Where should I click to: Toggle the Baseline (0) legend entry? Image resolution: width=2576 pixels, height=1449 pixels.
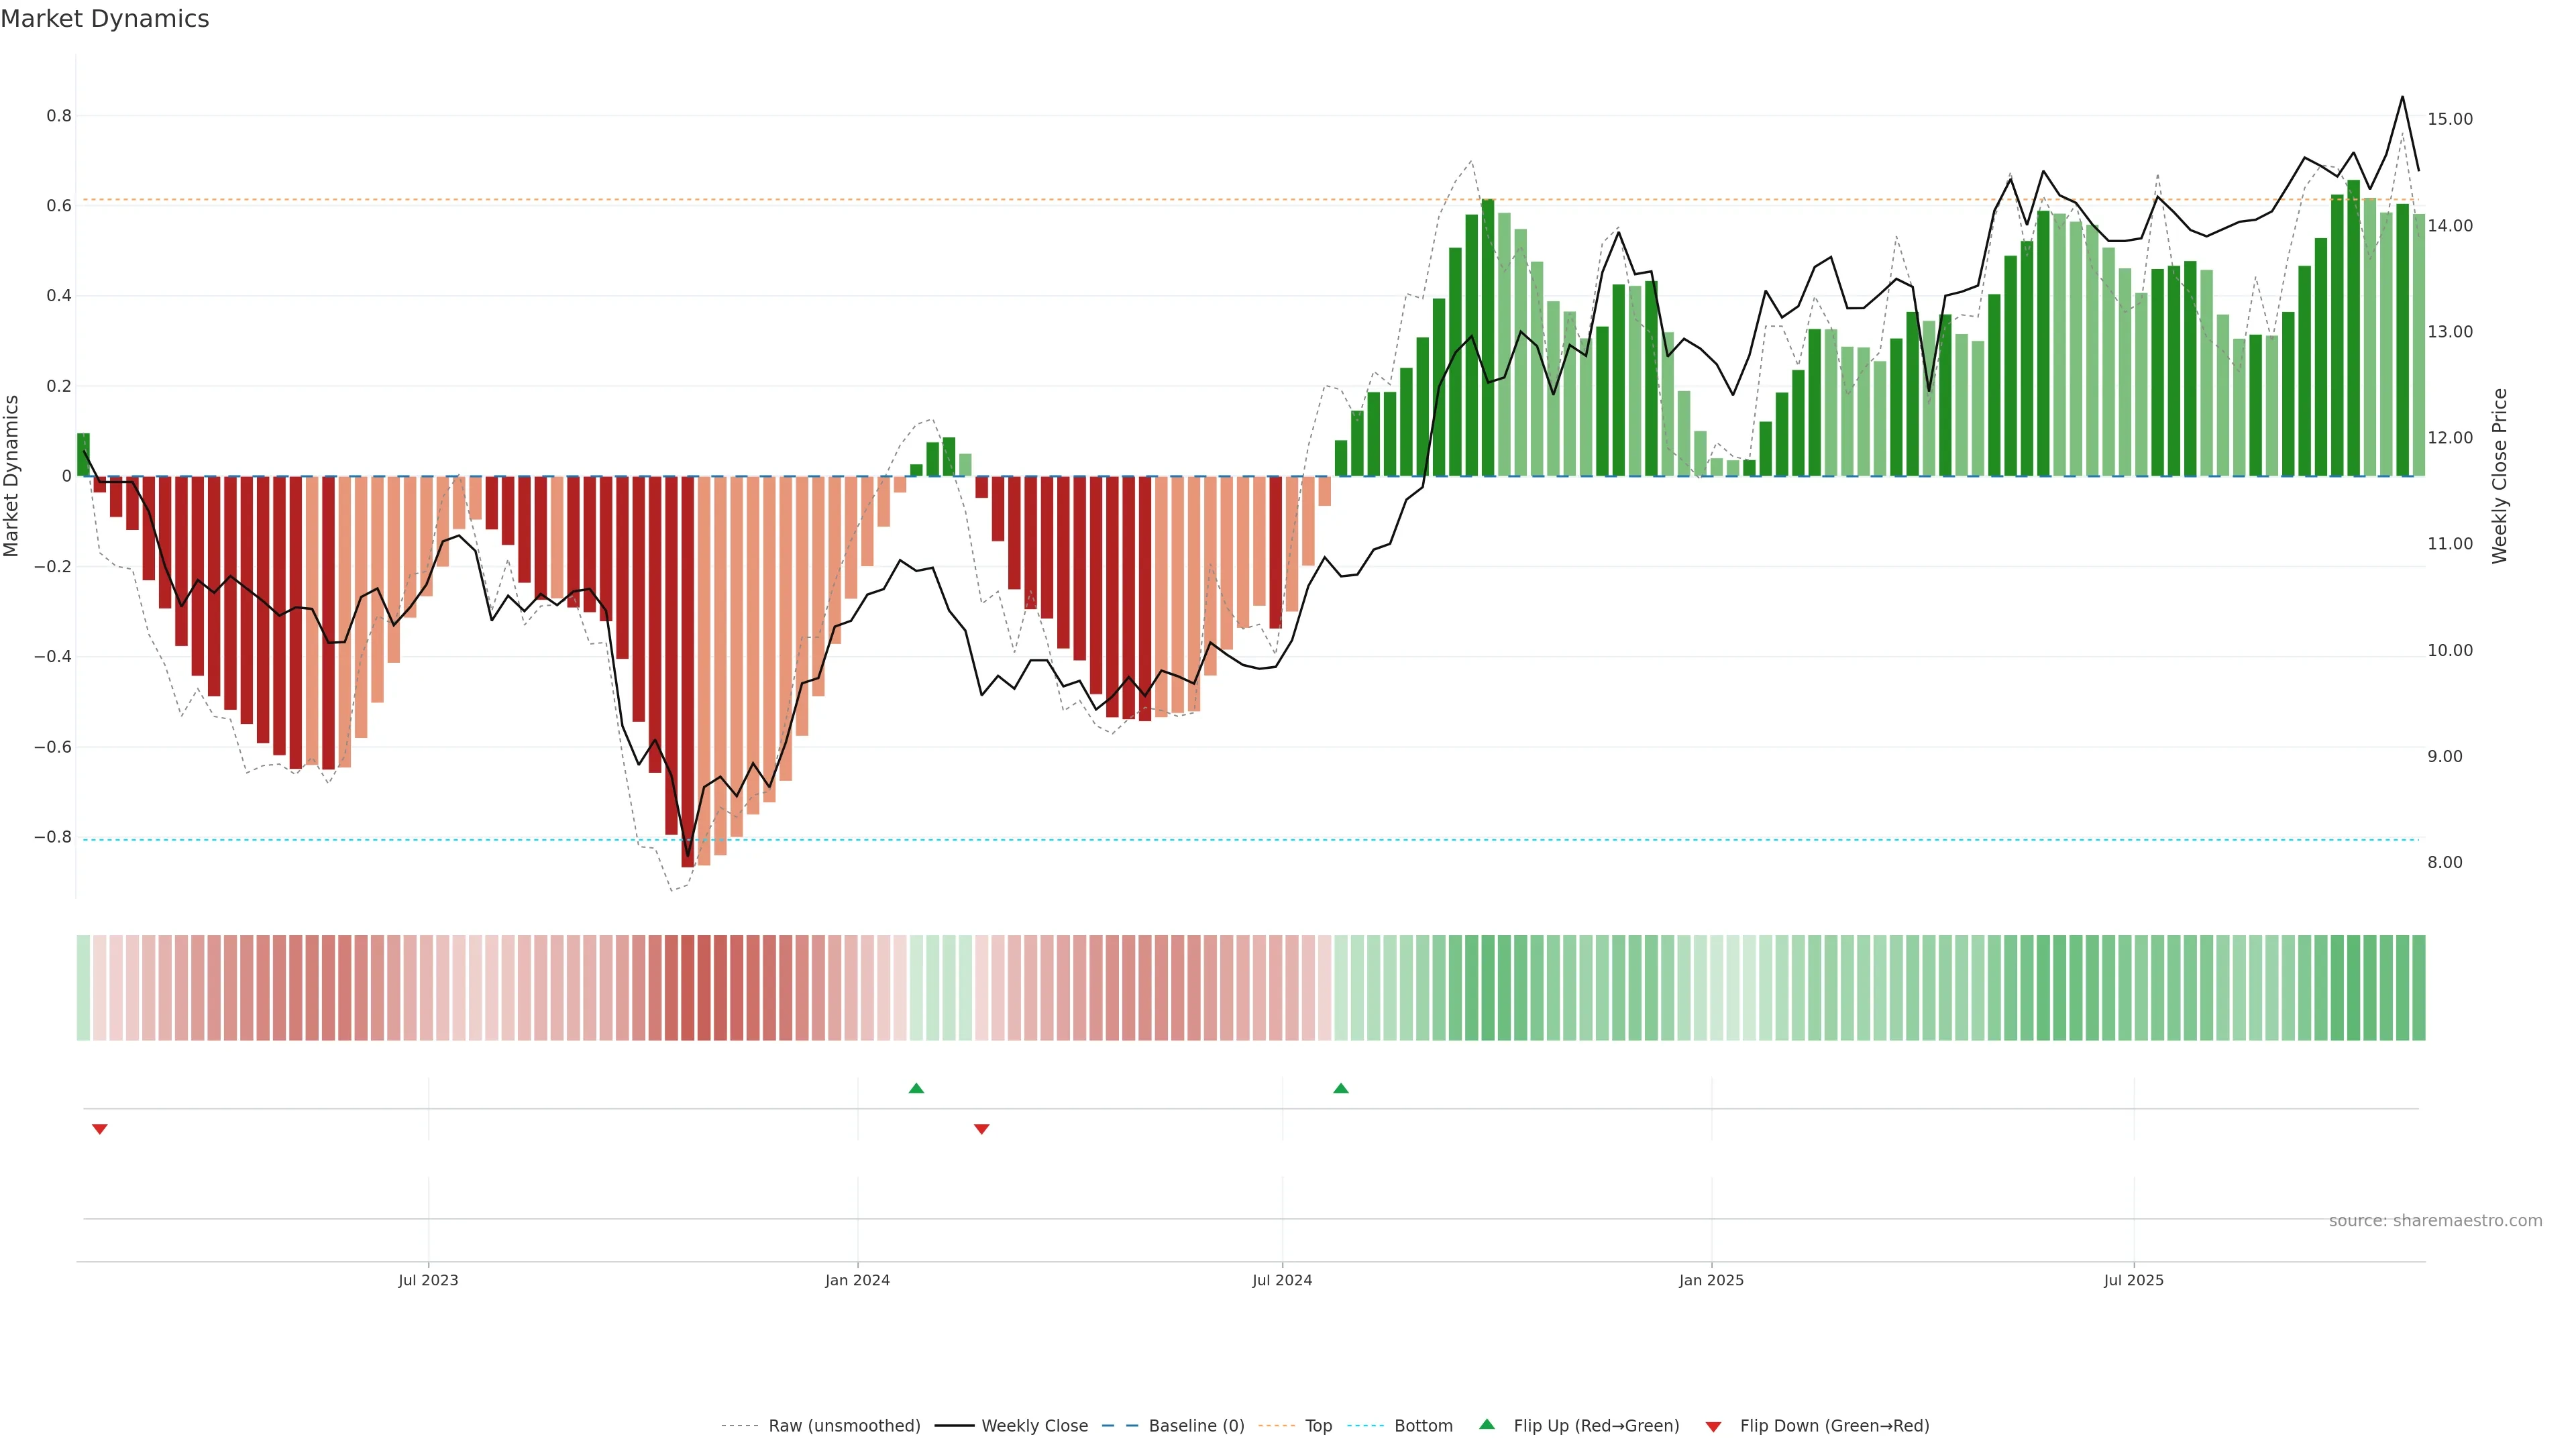coord(1196,1426)
